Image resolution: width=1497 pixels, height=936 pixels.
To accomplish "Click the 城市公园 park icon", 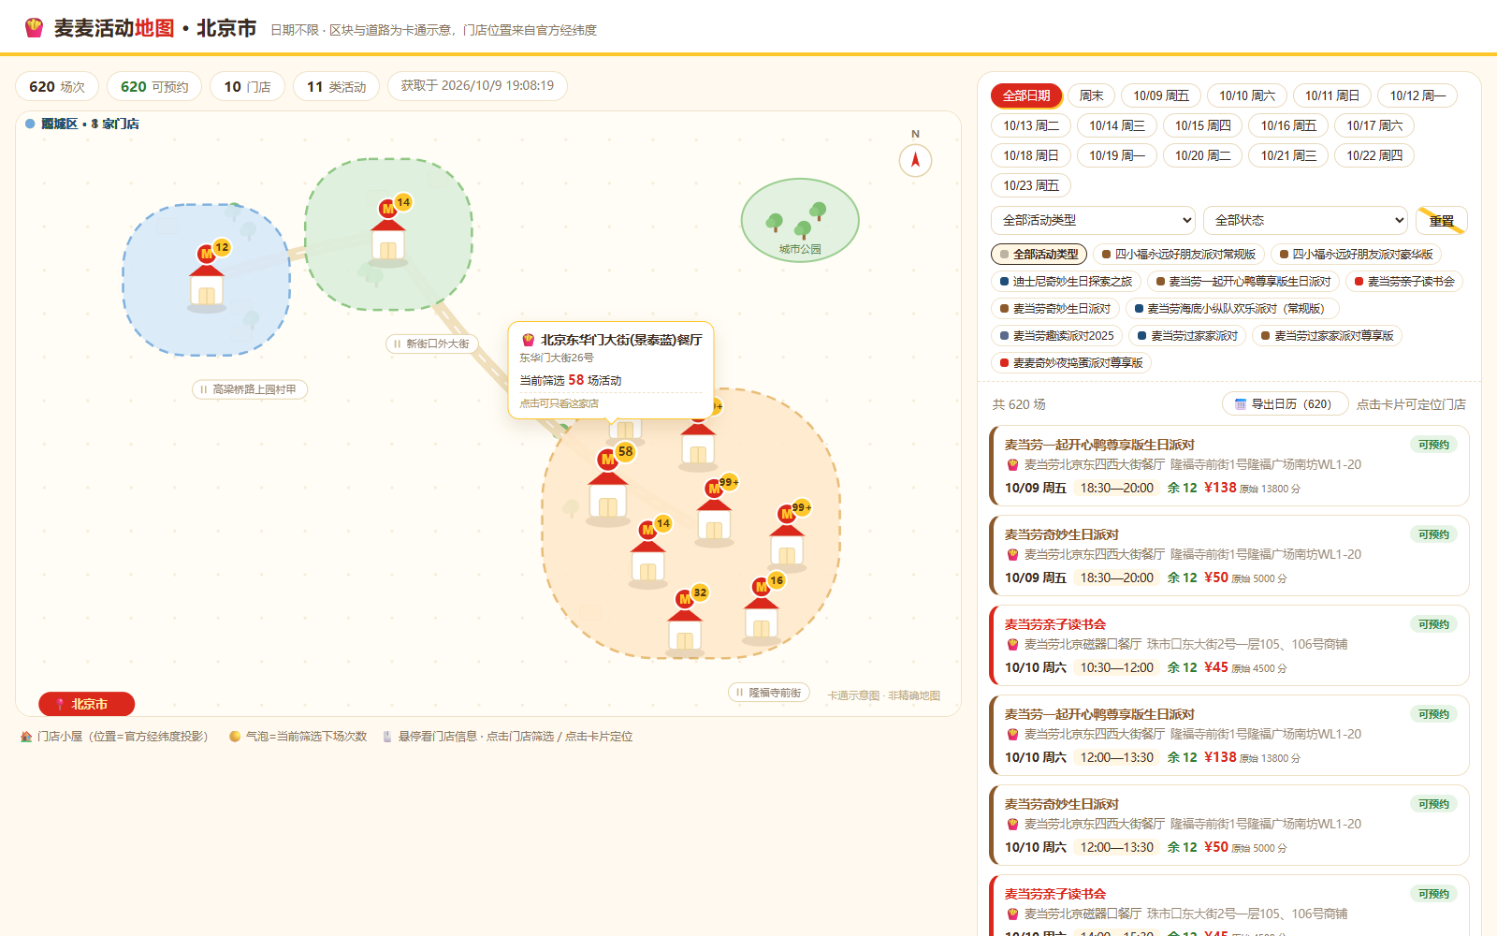I will click(x=800, y=221).
